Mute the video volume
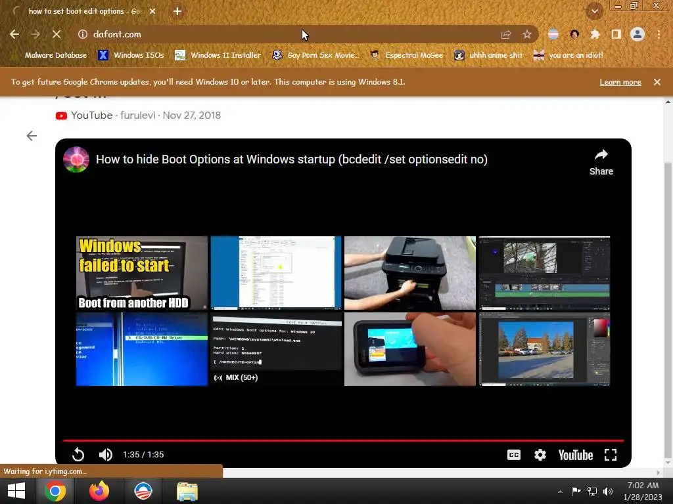Screen dimensions: 673x504 coord(106,454)
